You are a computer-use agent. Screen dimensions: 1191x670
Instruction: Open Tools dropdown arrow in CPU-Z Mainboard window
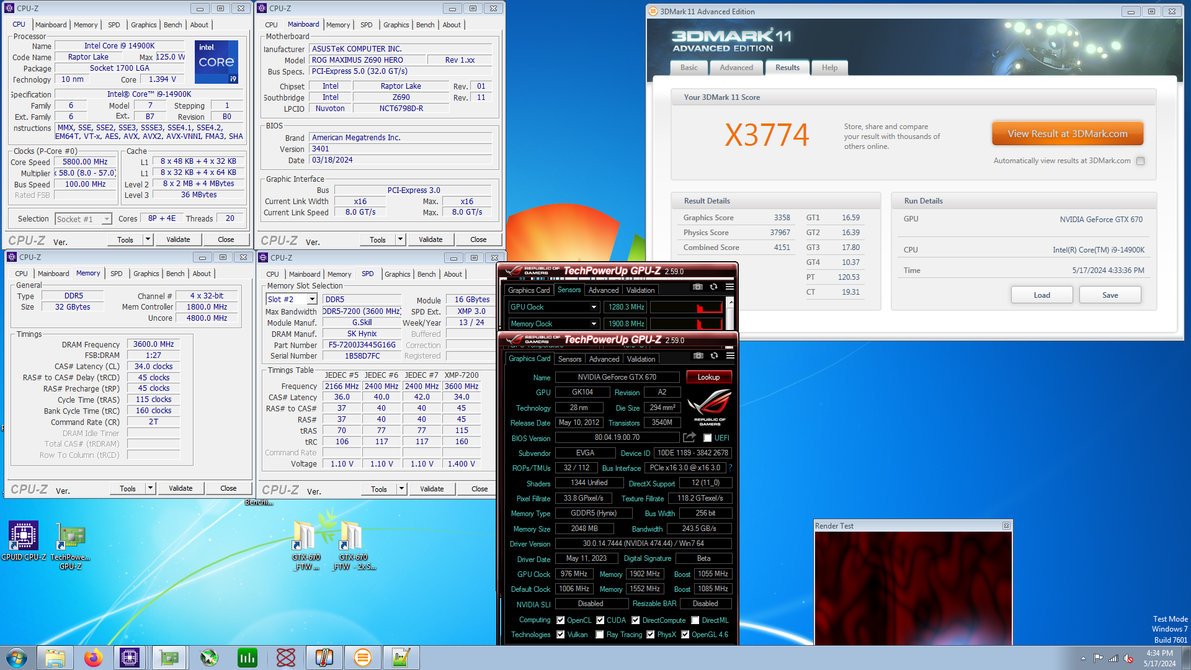pyautogui.click(x=400, y=239)
